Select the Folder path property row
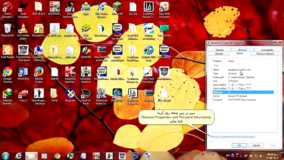The image size is (284, 160). (243, 77)
